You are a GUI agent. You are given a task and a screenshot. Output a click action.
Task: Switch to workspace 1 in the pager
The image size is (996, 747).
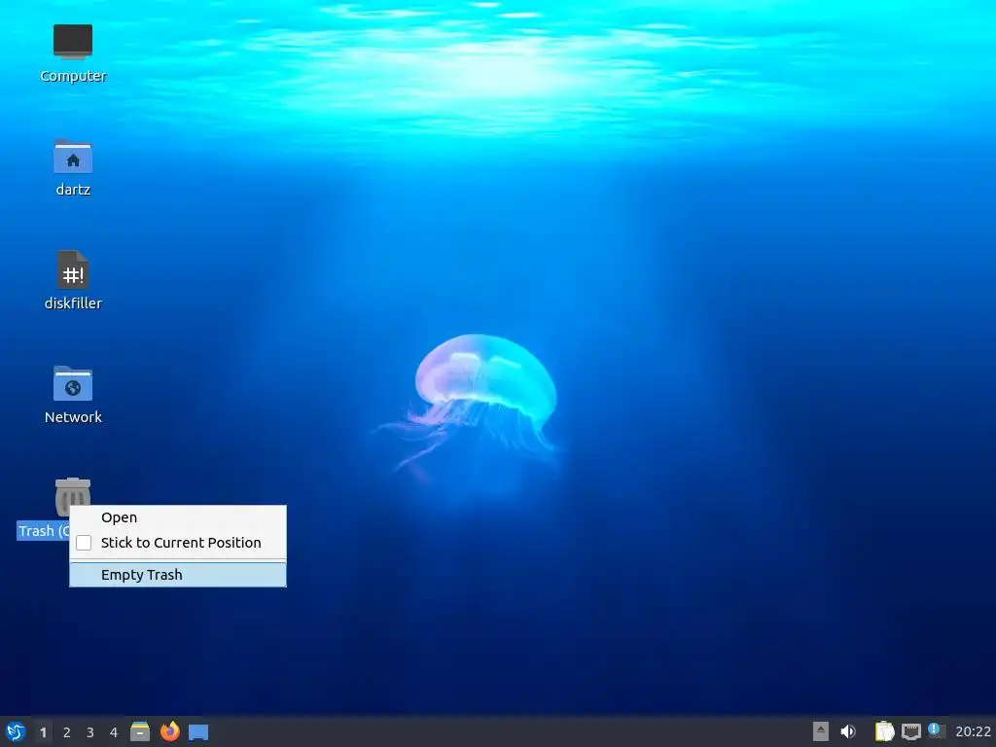click(x=43, y=732)
